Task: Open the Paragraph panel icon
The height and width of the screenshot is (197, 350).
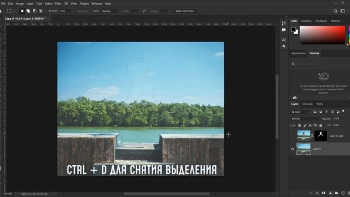Action: tap(284, 47)
